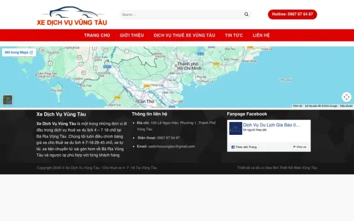Click the Dữ liệu bản đồ ©2026 Google text

[321, 106]
